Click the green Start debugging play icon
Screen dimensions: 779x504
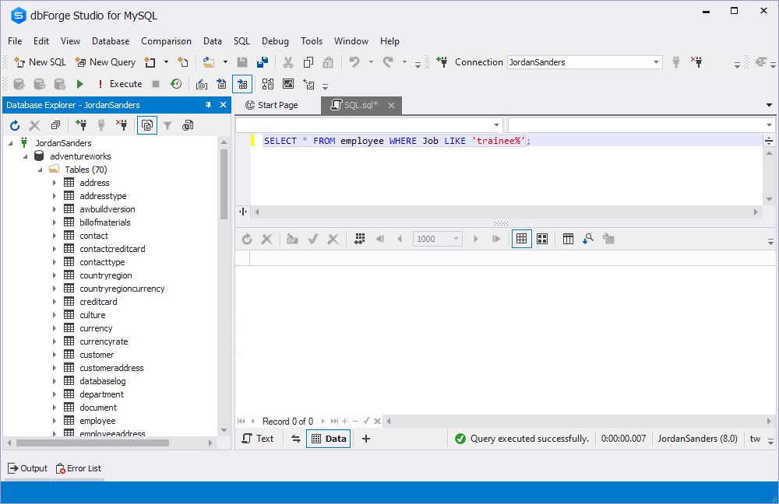79,84
